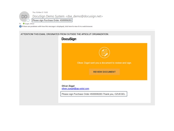Click the recipient name Zügel, Oliver
174x131 pixels.
[x=30, y=24]
